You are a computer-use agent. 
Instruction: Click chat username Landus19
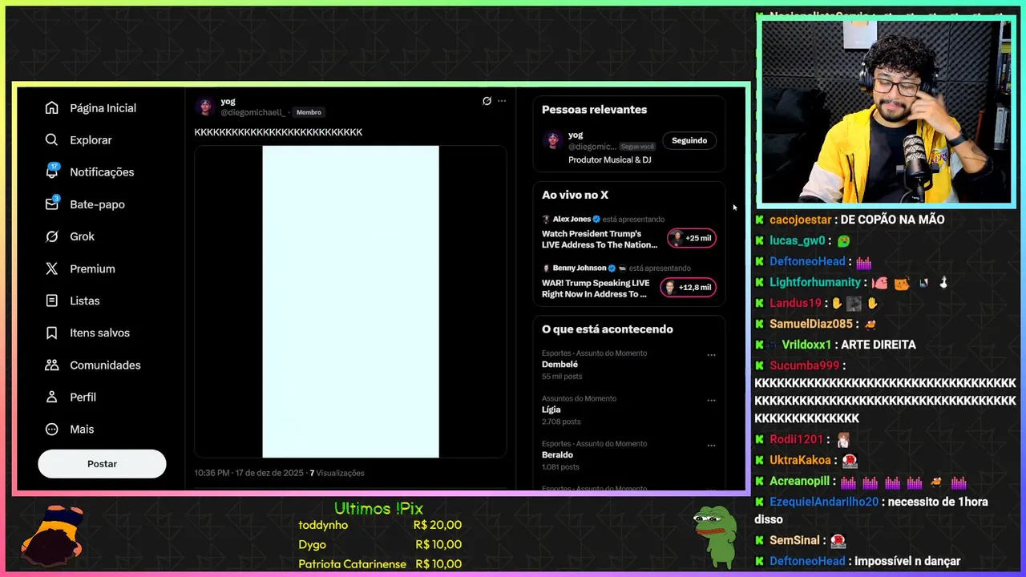[795, 303]
